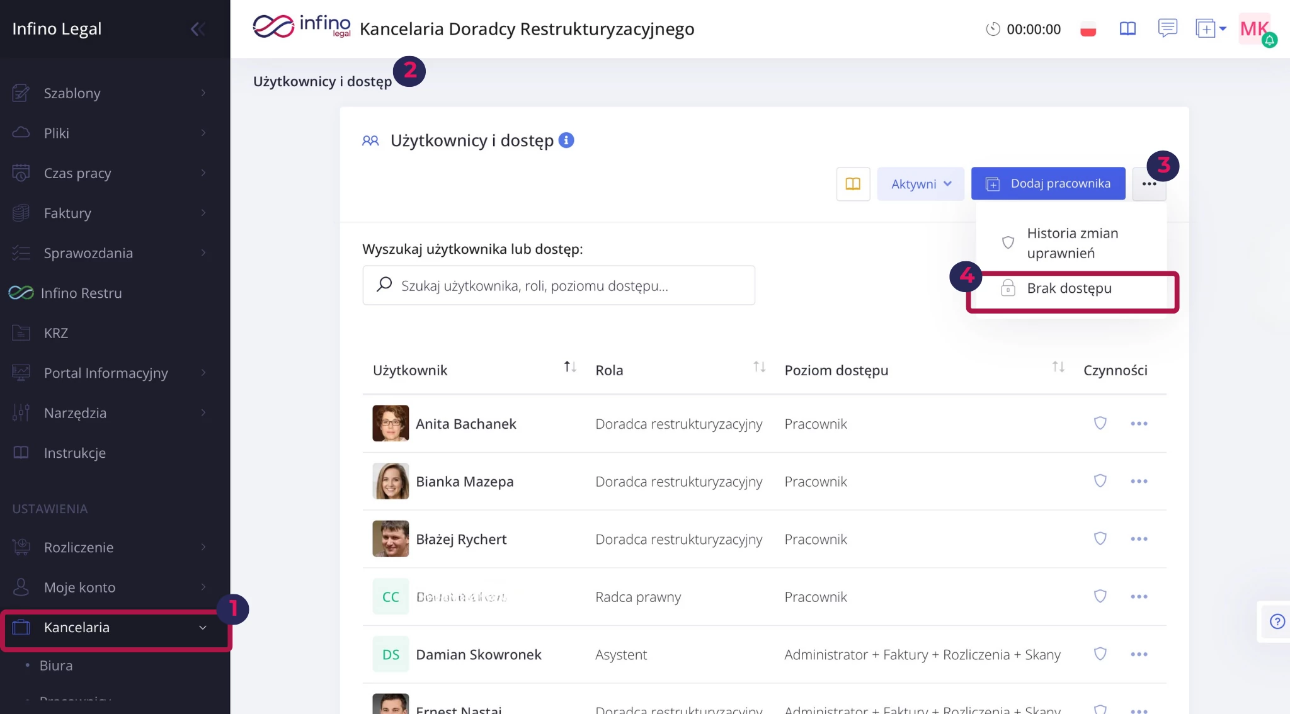This screenshot has width=1290, height=714.
Task: Select Brak dostępu menu entry
Action: 1069,288
